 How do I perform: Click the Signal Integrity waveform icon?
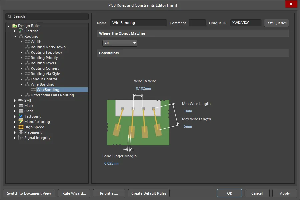point(21,138)
